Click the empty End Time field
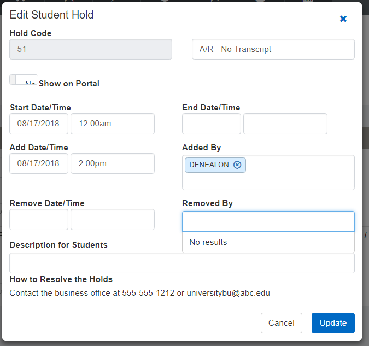 285,124
